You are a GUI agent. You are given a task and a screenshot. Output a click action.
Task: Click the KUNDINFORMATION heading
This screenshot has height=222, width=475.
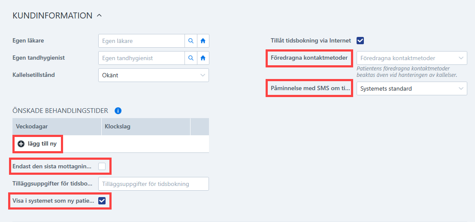point(52,16)
